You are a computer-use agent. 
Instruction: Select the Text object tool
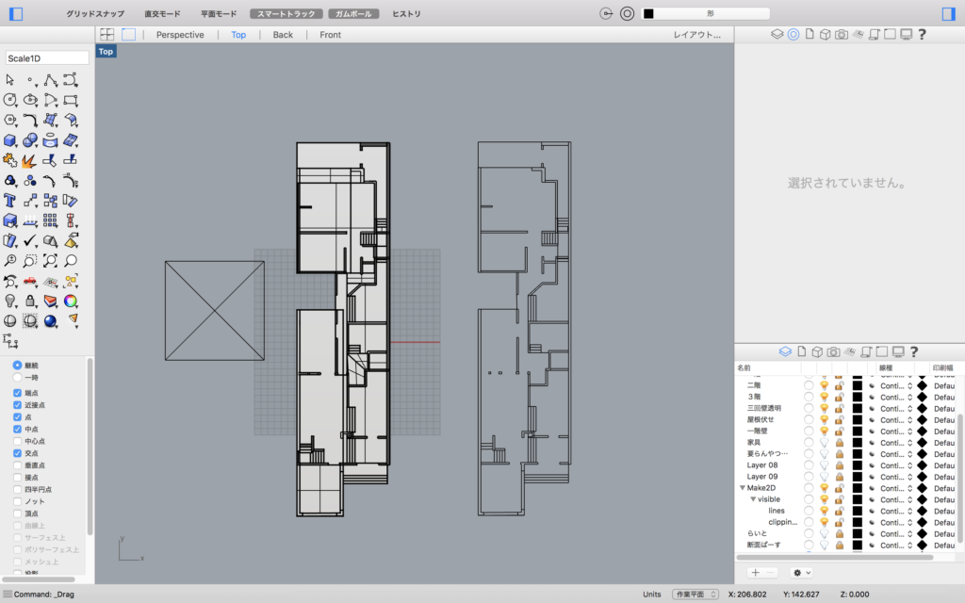coord(9,201)
